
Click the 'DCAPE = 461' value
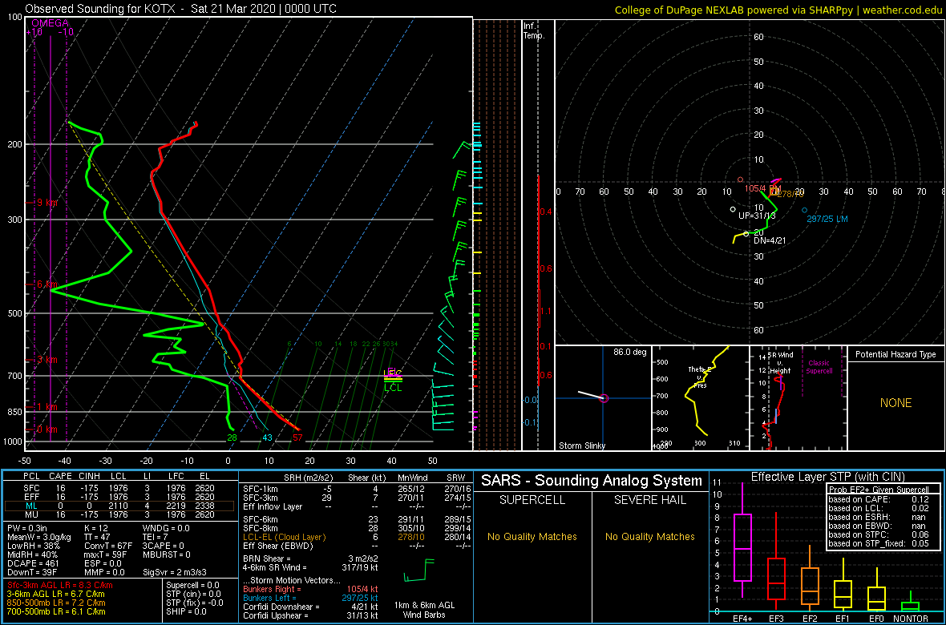32,562
